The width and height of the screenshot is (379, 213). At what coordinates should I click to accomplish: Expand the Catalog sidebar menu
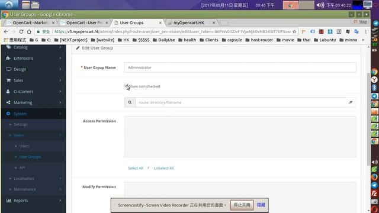[x=33, y=47]
